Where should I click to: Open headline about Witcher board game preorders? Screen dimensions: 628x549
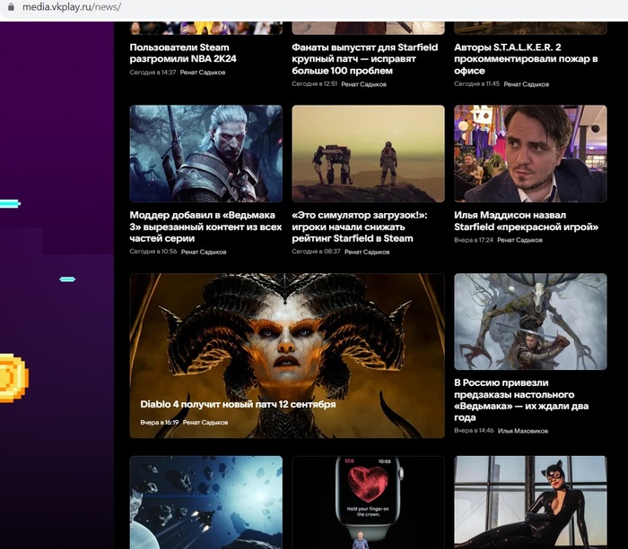coord(516,400)
